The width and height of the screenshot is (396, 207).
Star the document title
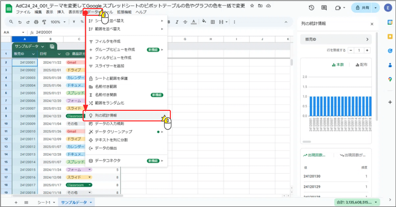[x=252, y=6]
